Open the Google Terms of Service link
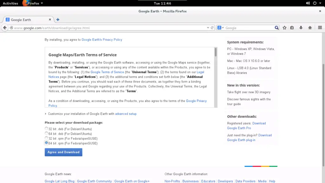 [107, 72]
